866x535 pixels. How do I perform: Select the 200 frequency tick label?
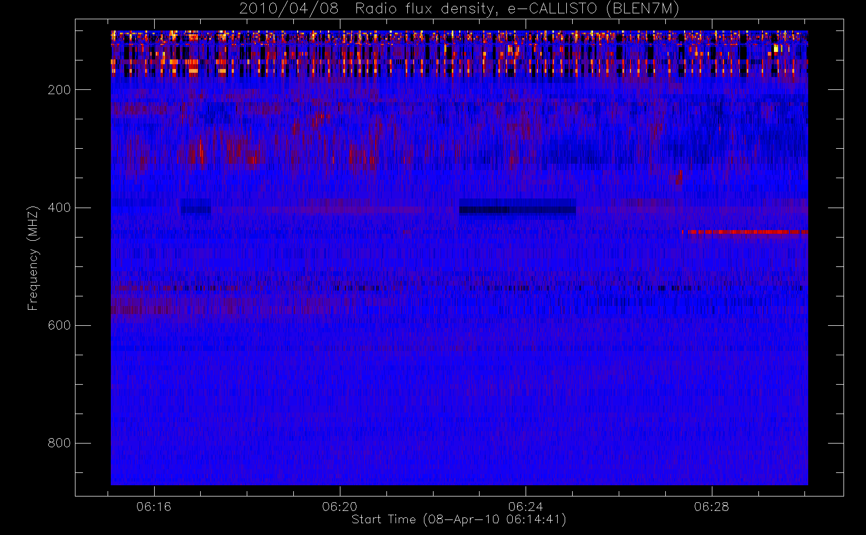59,90
